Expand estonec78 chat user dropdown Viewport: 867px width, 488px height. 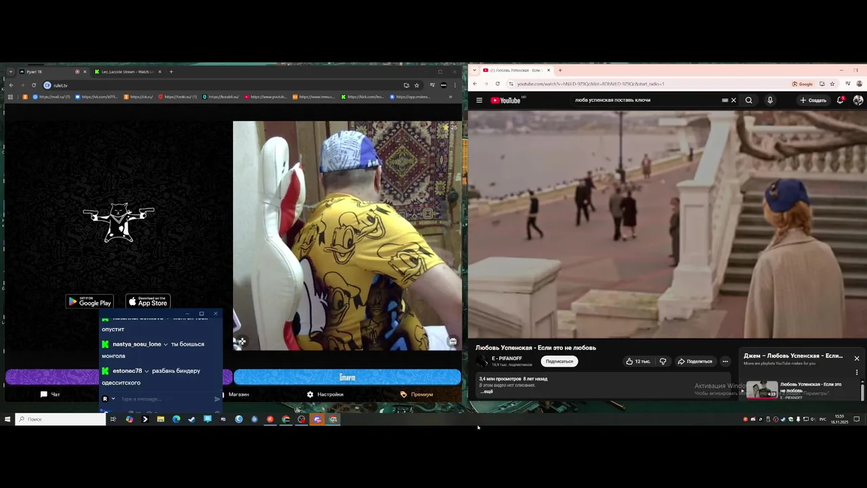coord(146,371)
